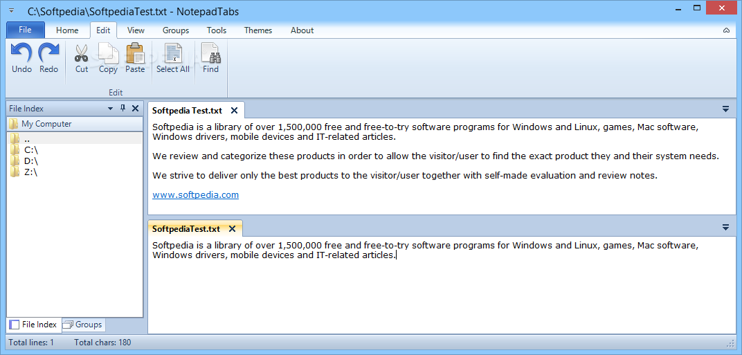Click the My Computer header
This screenshot has height=355, width=742.
coord(74,124)
